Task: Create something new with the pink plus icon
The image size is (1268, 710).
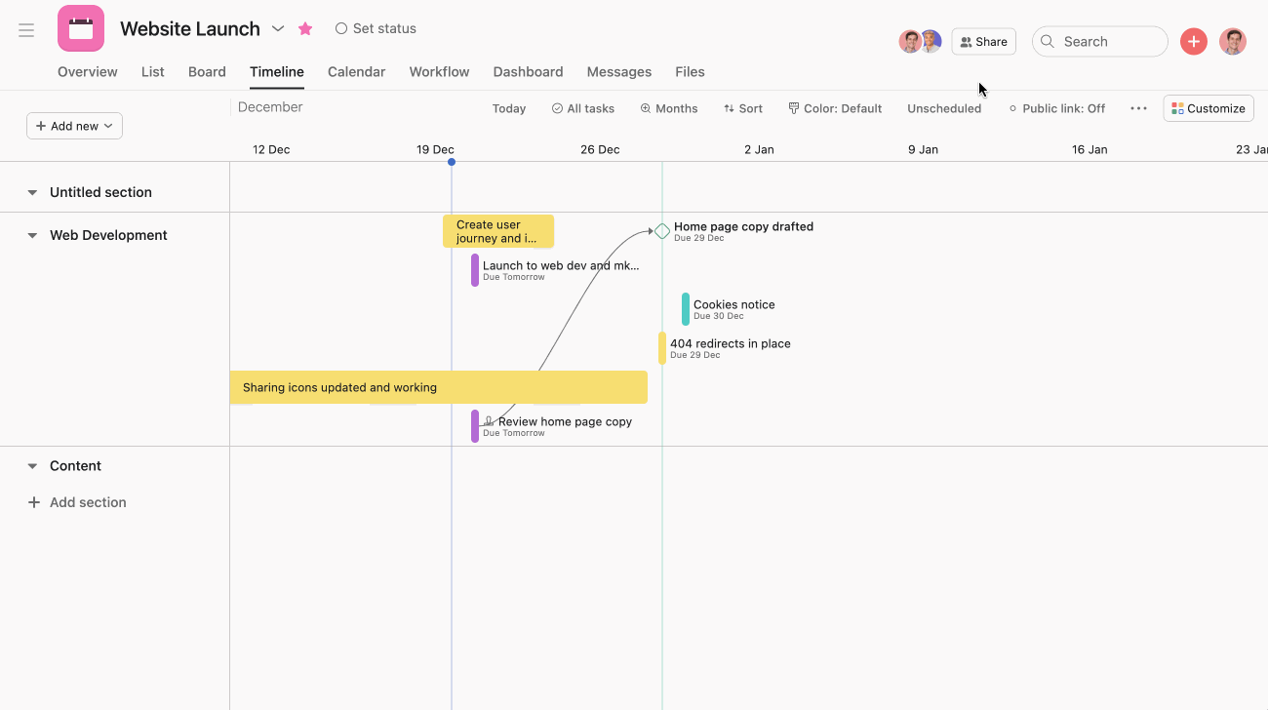Action: [x=1193, y=41]
